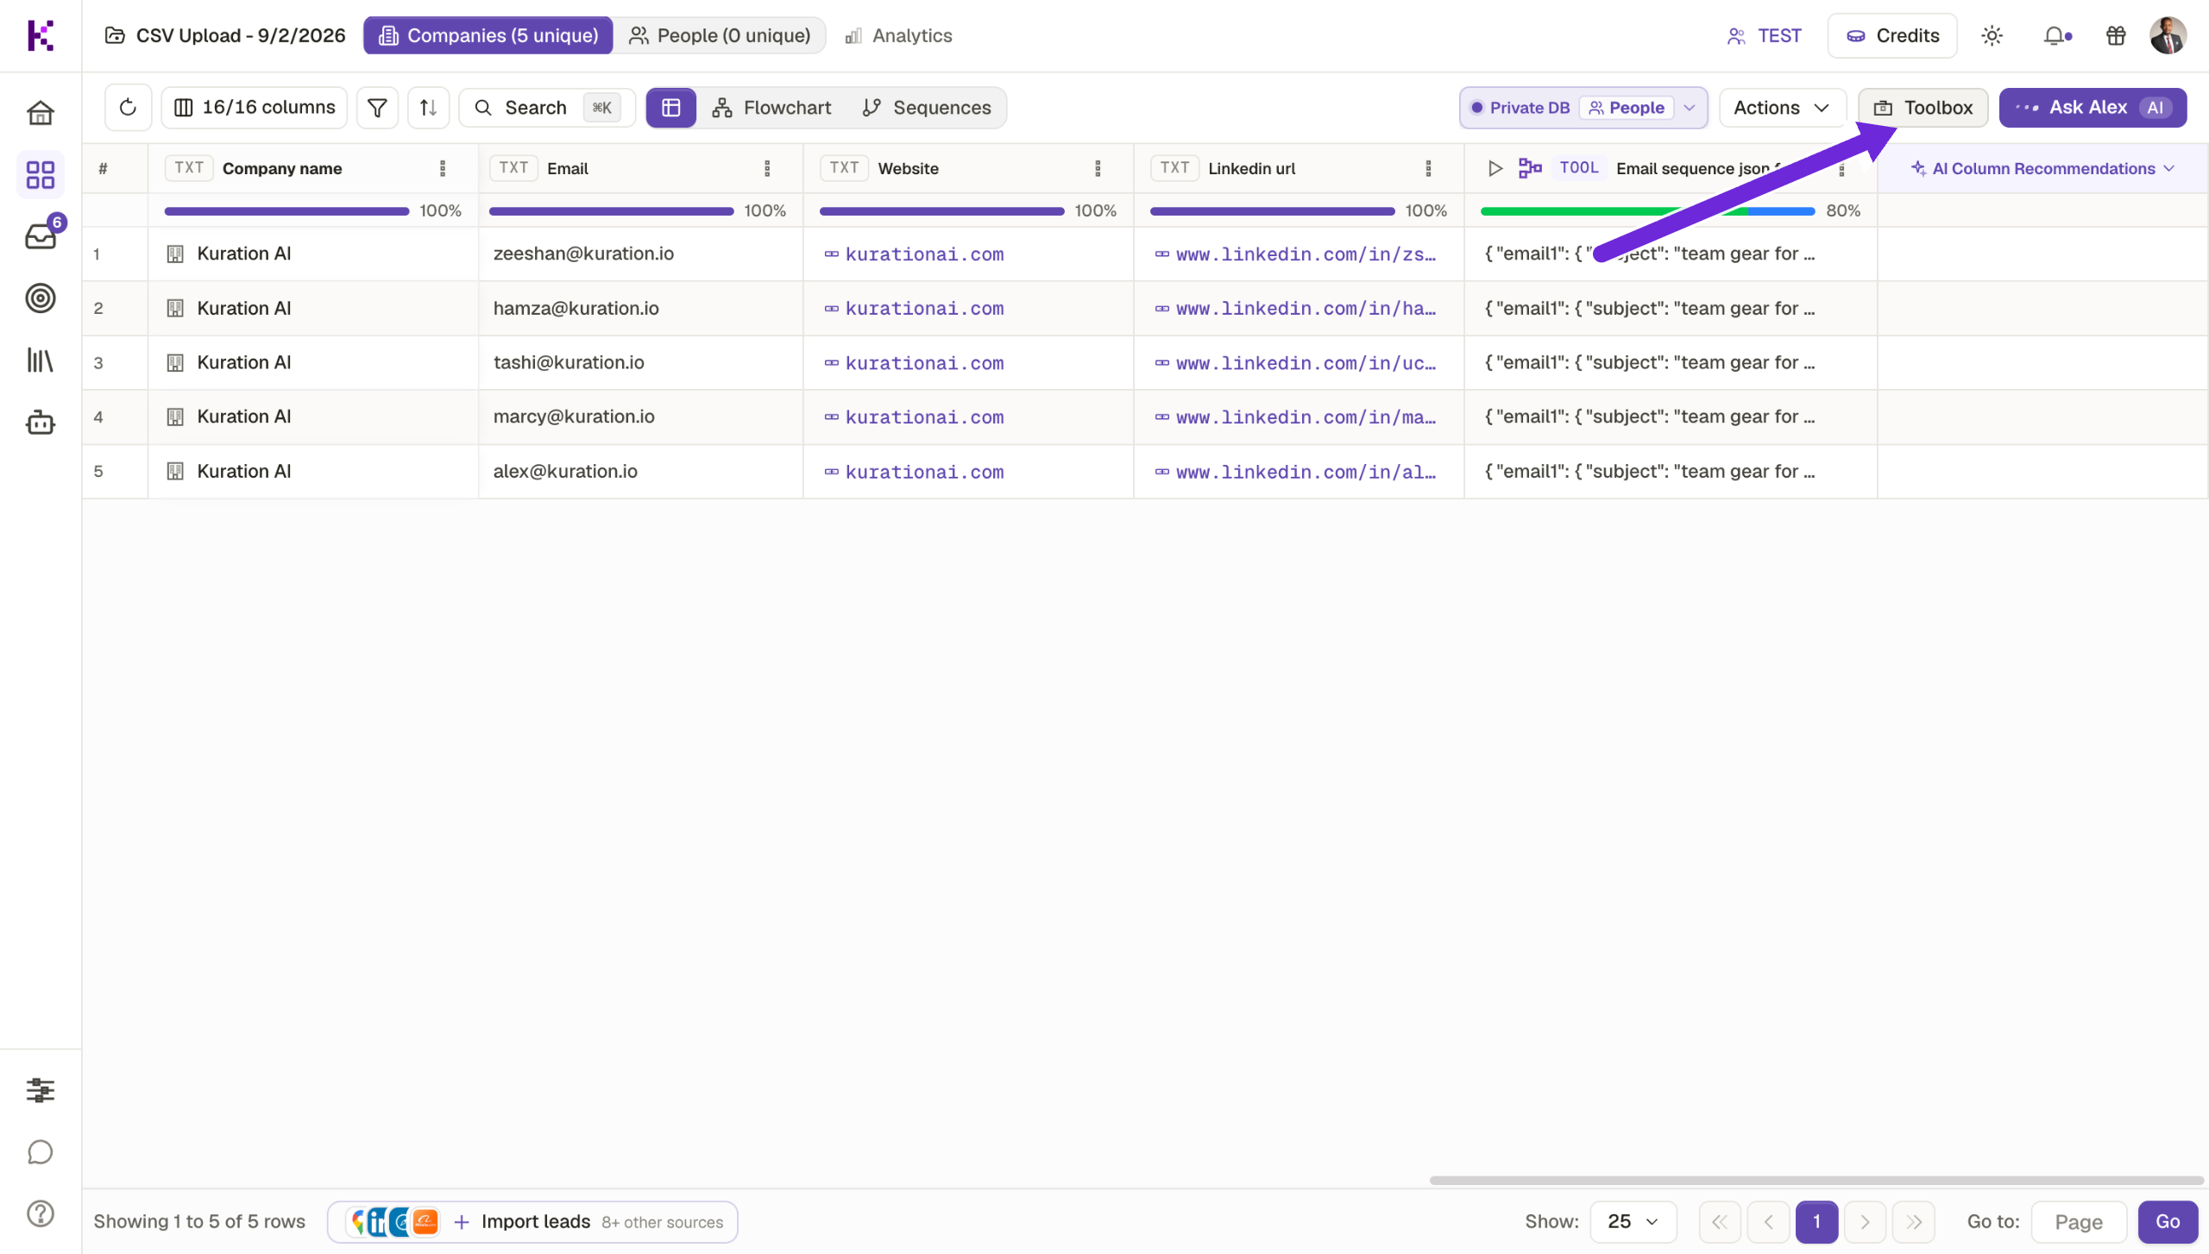Refresh the table data
2209x1254 pixels.
[x=128, y=108]
